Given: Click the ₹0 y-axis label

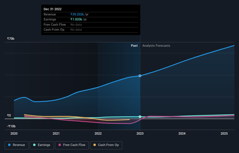Looking at the screenshot, I should click(9, 115).
